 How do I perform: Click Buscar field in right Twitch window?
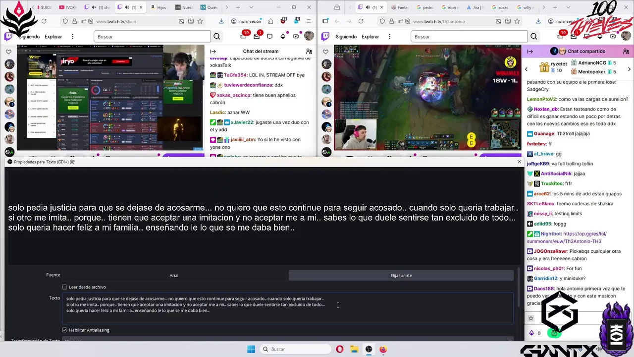[469, 37]
